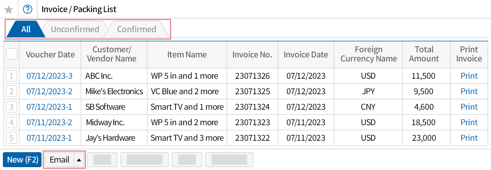Select the All tab

point(26,29)
